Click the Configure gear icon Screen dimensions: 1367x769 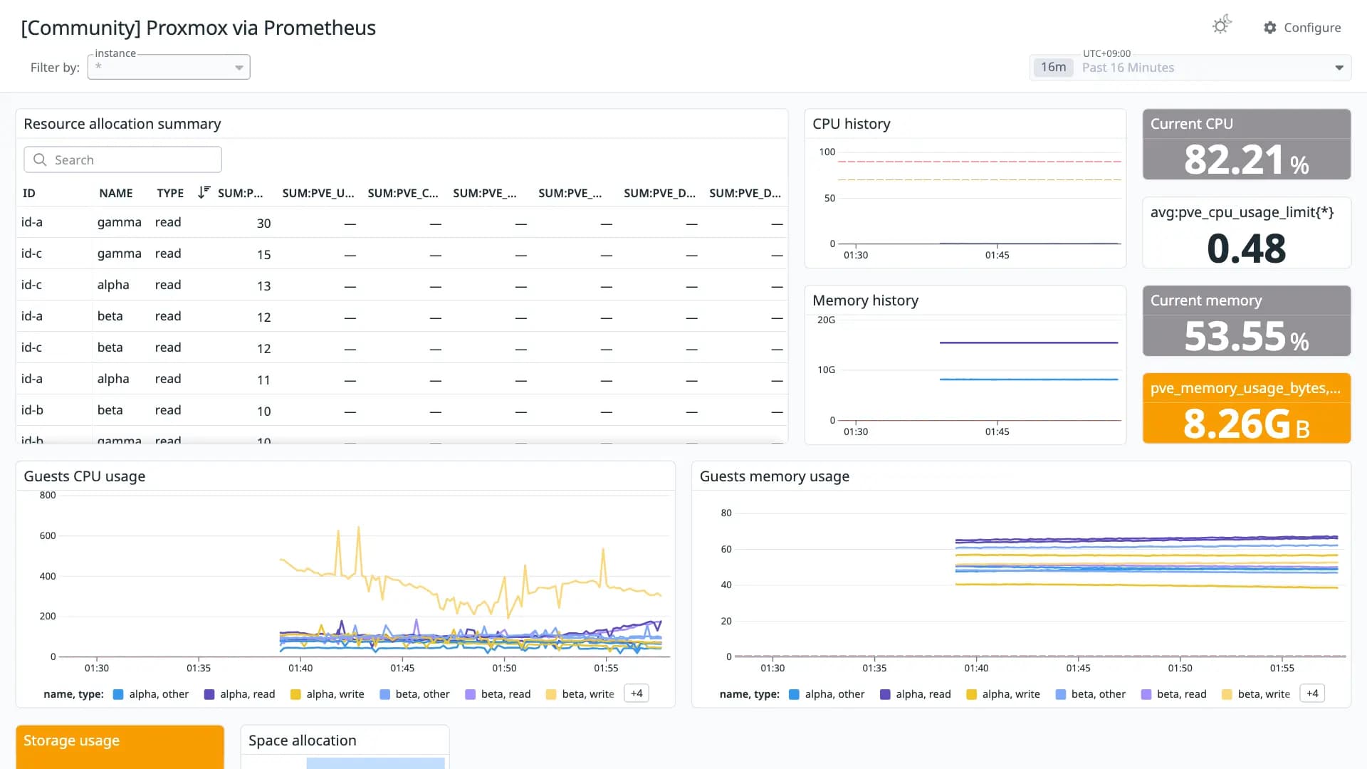pyautogui.click(x=1269, y=28)
